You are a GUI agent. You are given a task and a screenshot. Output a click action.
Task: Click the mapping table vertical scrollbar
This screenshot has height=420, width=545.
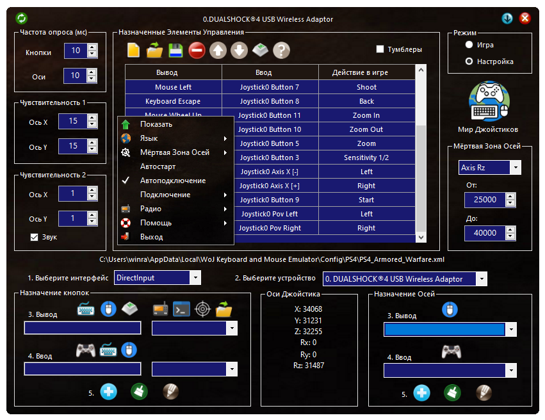tap(421, 154)
